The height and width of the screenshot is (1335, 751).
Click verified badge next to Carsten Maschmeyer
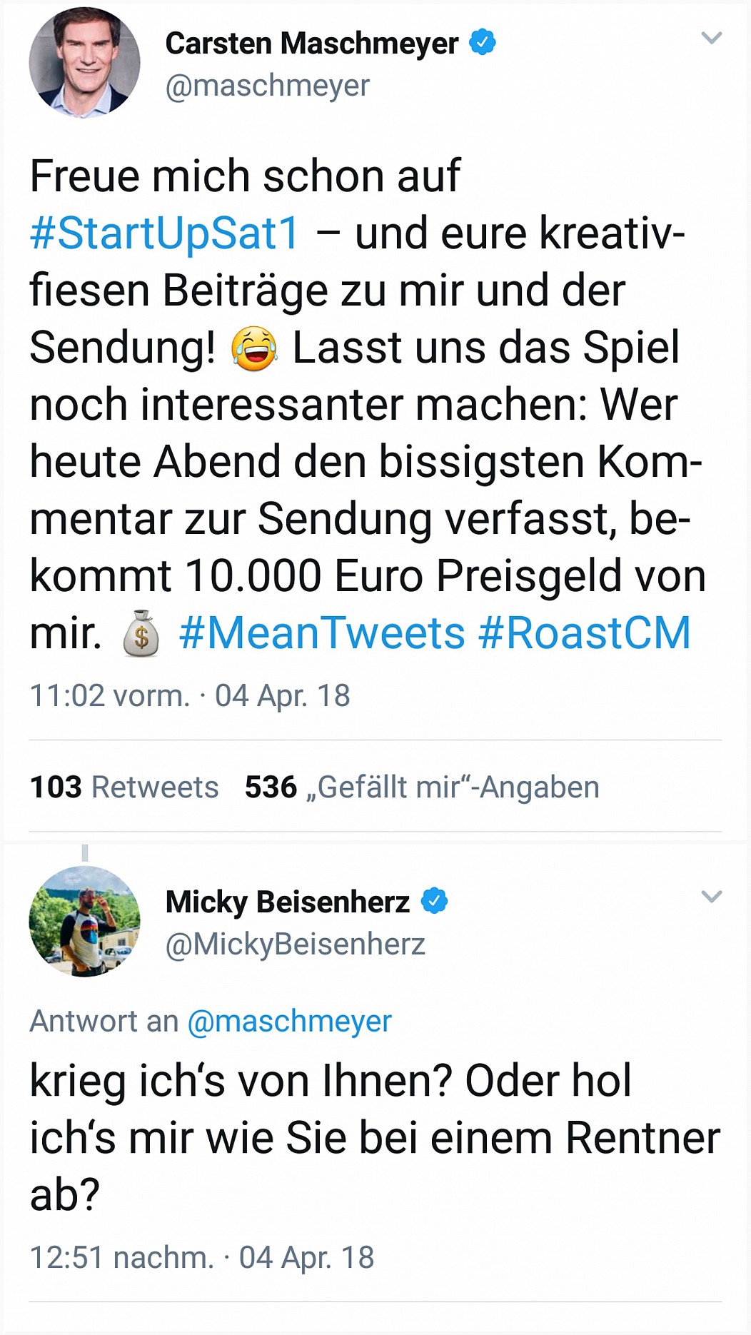click(x=483, y=42)
